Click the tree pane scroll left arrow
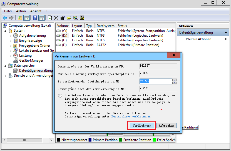This screenshot has width=231, height=151. pos(4,140)
